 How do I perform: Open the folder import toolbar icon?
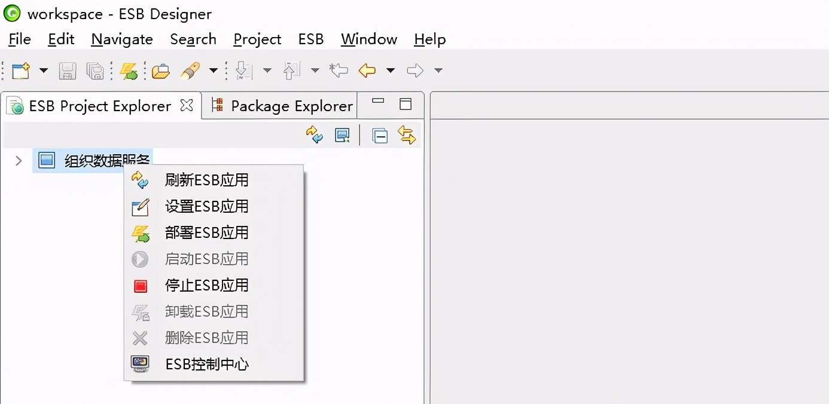coord(160,71)
